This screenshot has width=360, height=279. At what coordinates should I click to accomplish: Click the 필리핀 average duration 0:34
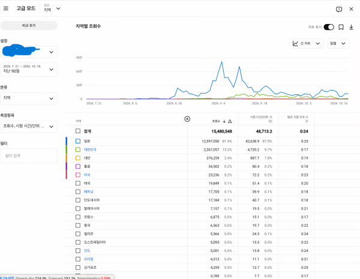(304, 234)
